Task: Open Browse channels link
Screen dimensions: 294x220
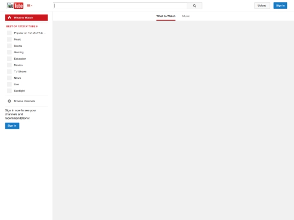Action: point(24,101)
